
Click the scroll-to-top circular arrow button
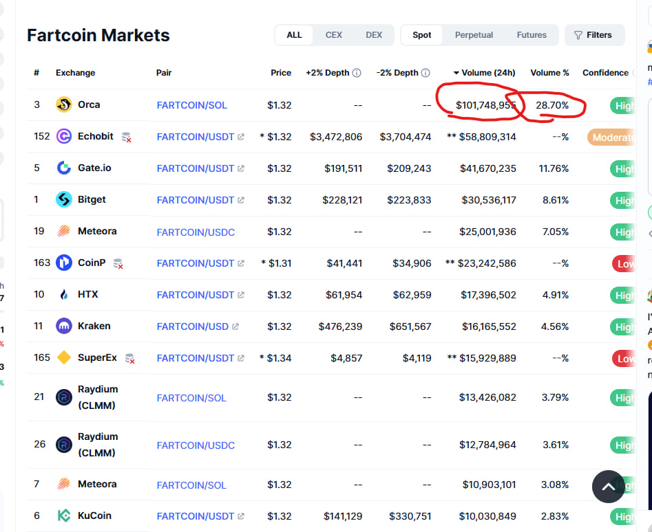point(608,487)
